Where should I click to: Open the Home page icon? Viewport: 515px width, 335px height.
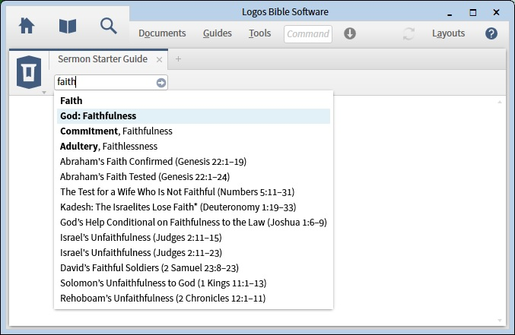click(27, 26)
